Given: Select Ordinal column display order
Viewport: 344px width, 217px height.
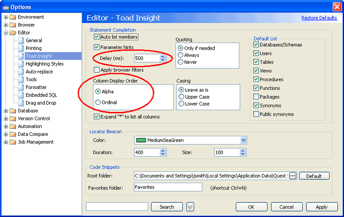Looking at the screenshot, I should point(98,102).
